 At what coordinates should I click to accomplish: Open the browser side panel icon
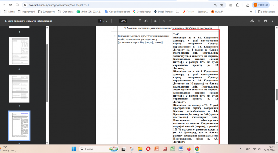pyautogui.click(x=17, y=5)
